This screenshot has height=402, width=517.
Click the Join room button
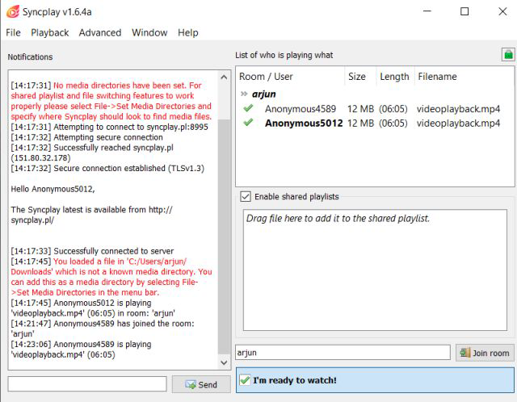[485, 353]
